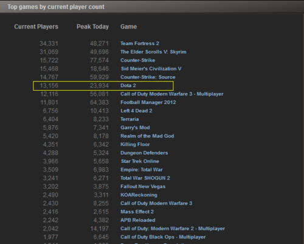Open the Total War SHOGUN 2 link
Viewport: 304px width, 244px height.
click(145, 178)
